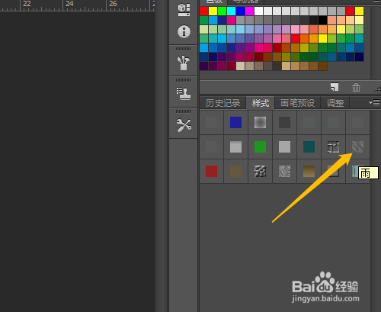The height and width of the screenshot is (312, 381).
Task: Open the Clone Source stamp icon
Action: pyautogui.click(x=184, y=94)
